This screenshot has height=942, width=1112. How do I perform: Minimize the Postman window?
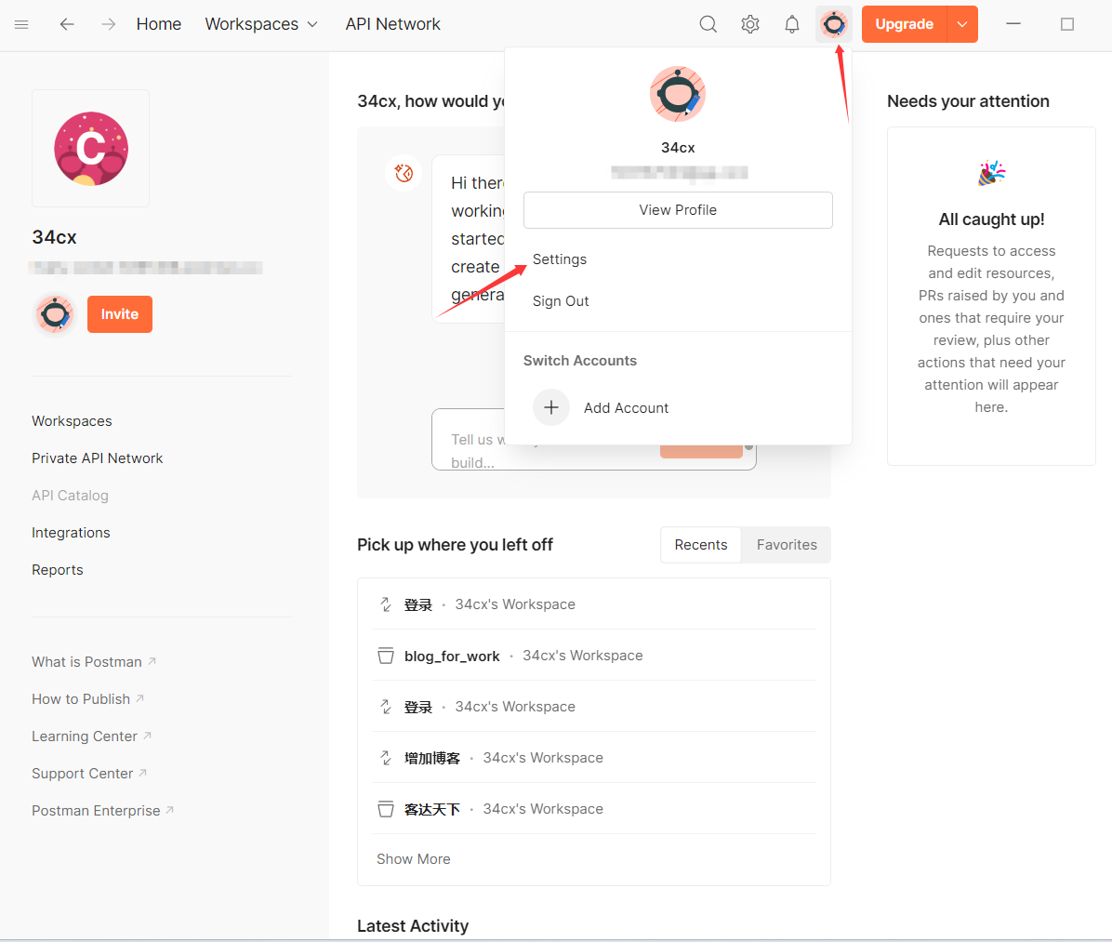(1013, 24)
